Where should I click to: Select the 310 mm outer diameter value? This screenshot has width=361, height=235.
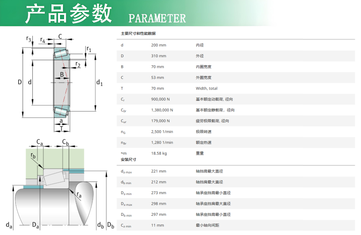click(158, 56)
